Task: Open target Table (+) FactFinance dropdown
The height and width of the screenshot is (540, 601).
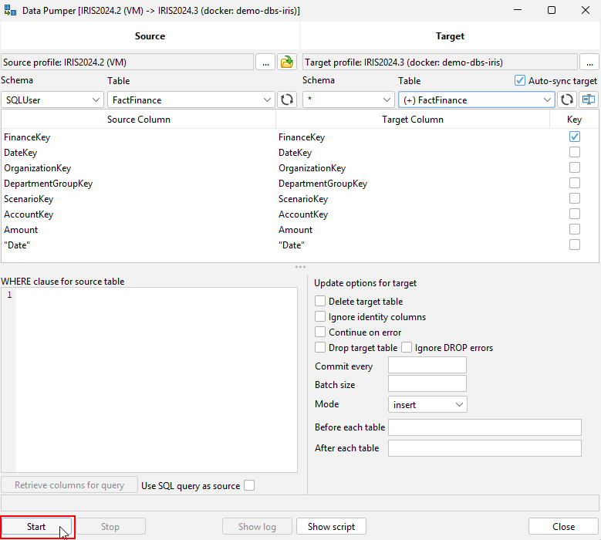Action: coord(477,100)
